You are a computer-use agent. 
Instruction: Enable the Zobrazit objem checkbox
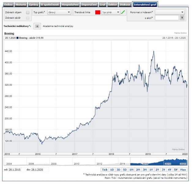point(28,13)
